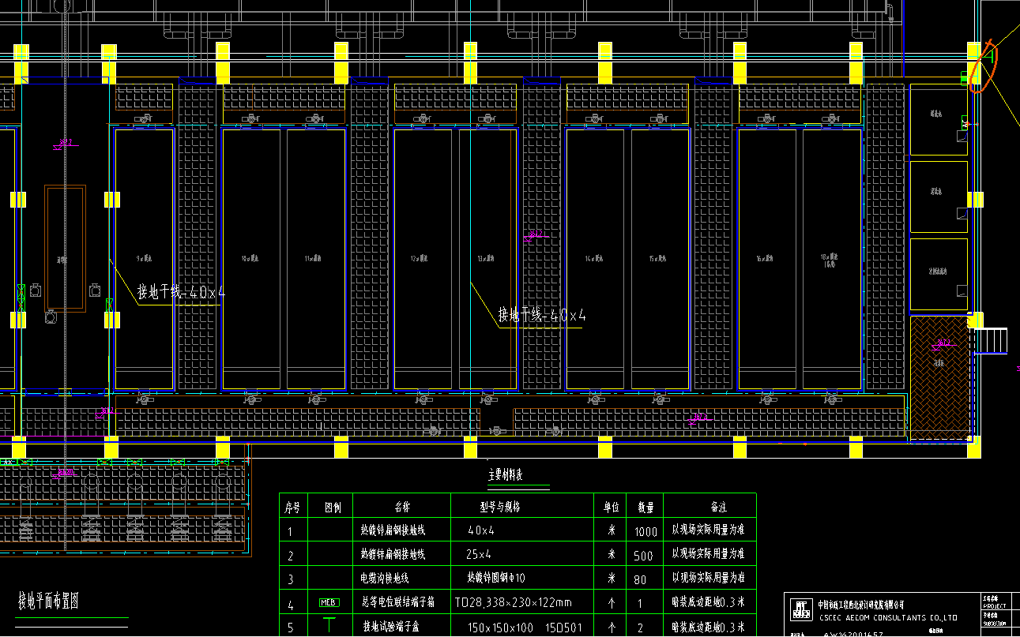
Task: Select the 1000 quantity cell
Action: [x=645, y=532]
